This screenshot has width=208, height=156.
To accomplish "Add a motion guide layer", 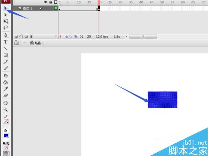I will click(x=21, y=36).
